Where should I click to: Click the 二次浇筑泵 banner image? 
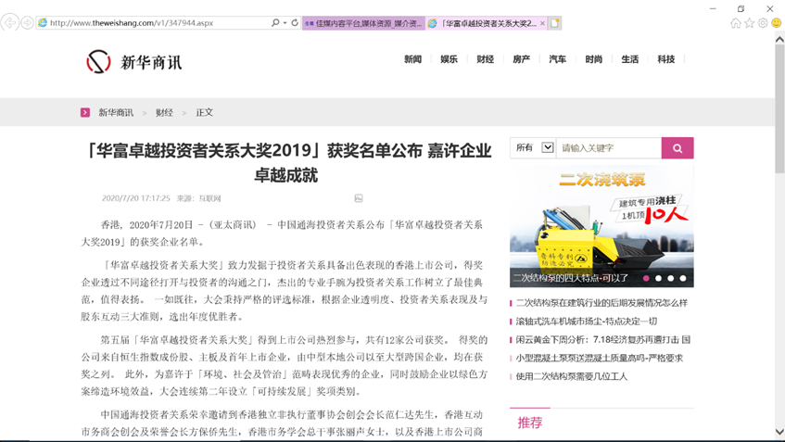click(601, 226)
